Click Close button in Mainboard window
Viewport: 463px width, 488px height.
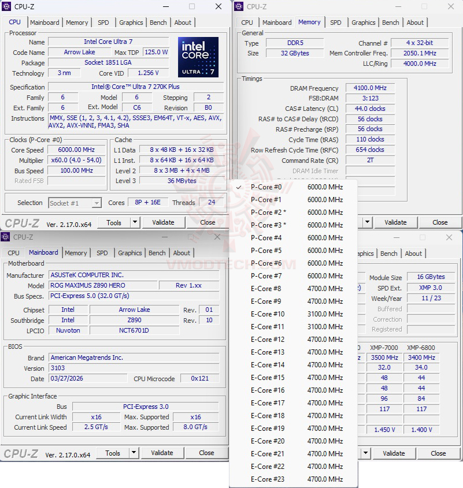click(206, 453)
